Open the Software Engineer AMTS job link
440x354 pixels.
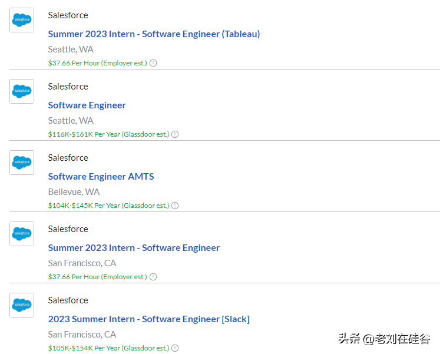point(101,177)
